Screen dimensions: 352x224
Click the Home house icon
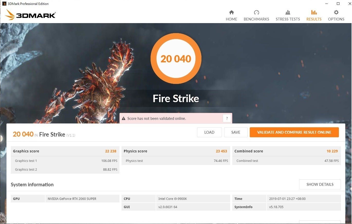tap(231, 12)
